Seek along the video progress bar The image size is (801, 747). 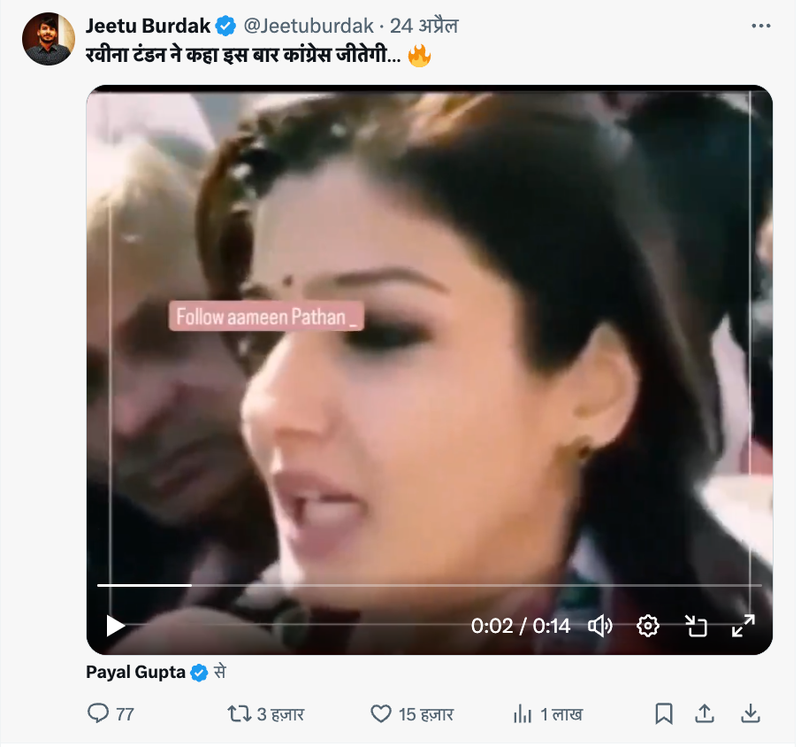(429, 585)
